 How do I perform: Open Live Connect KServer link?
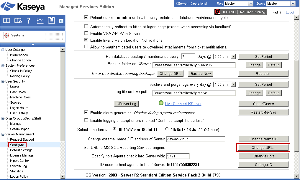[x=183, y=103]
